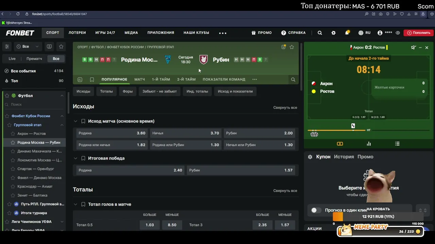Favorite the Зенит — Балтика match in sidebar
Viewport: 435px width, 244px height.
tap(13, 195)
